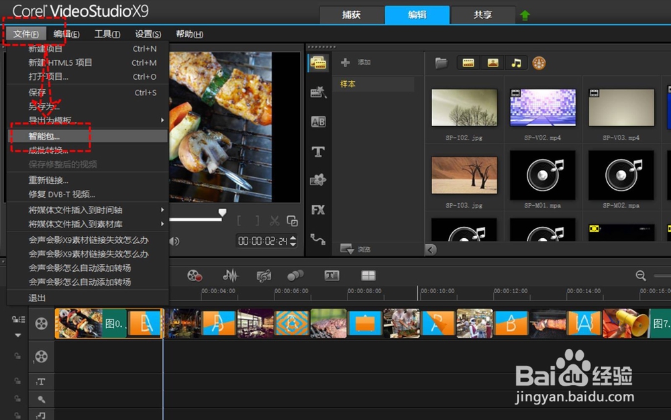Open the motion tracking icon
The height and width of the screenshot is (420, 671).
(295, 276)
